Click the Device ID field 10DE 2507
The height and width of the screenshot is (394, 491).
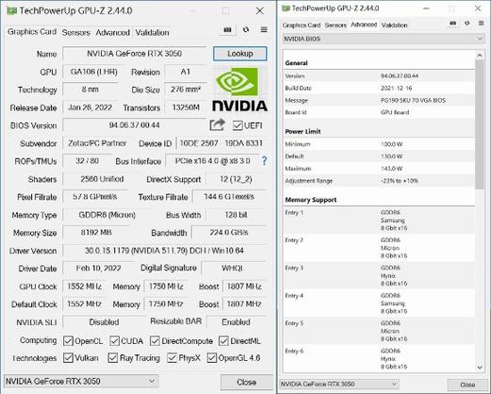(x=221, y=143)
